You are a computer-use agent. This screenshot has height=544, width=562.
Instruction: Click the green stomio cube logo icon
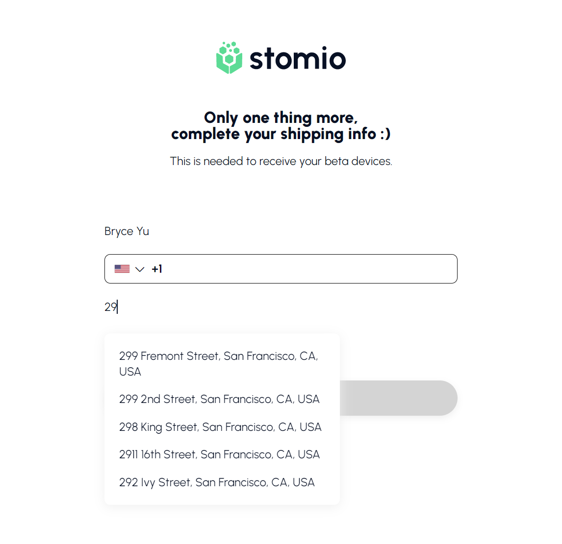(229, 58)
